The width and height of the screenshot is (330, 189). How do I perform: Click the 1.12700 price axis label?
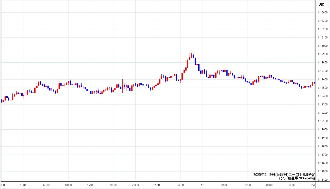[322, 71]
